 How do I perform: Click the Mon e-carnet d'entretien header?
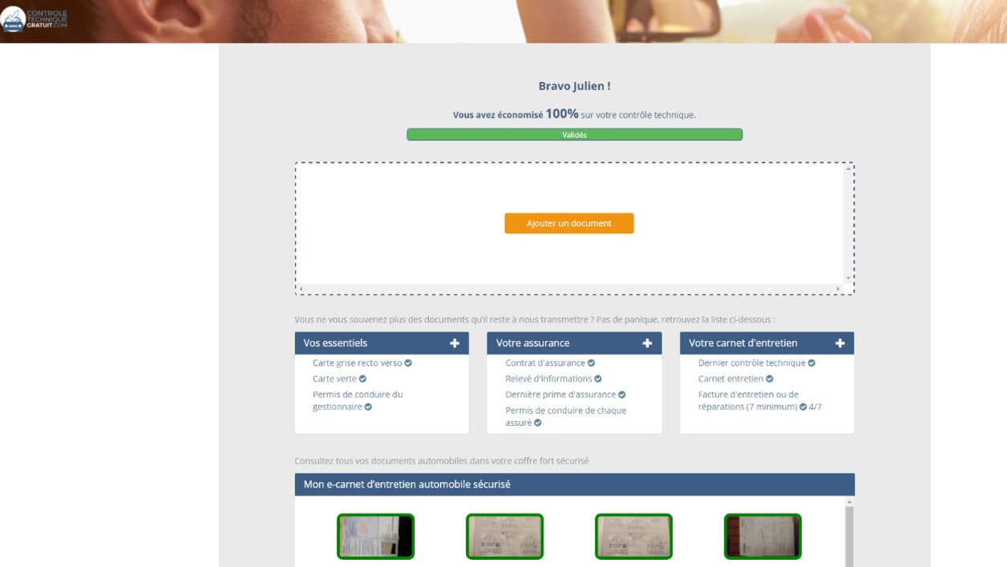click(x=574, y=484)
